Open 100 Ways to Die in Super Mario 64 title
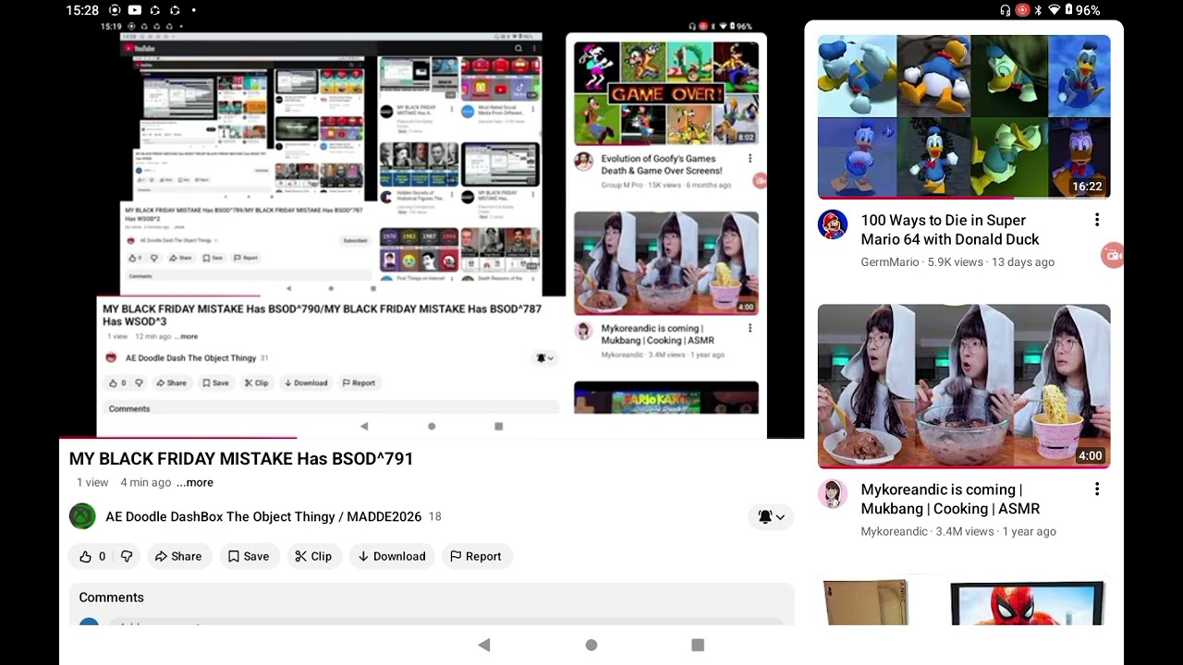This screenshot has height=665, width=1183. [950, 230]
